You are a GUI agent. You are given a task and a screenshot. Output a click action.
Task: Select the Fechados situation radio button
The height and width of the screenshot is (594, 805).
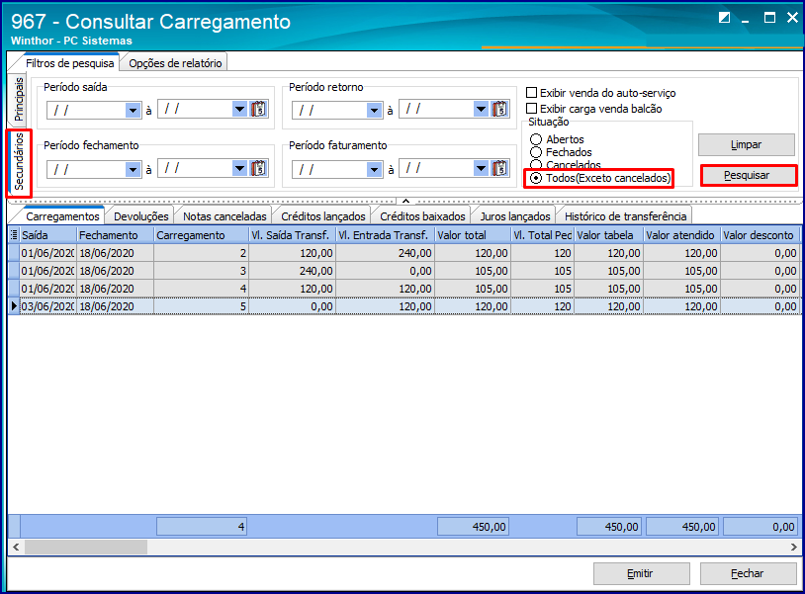(x=535, y=152)
